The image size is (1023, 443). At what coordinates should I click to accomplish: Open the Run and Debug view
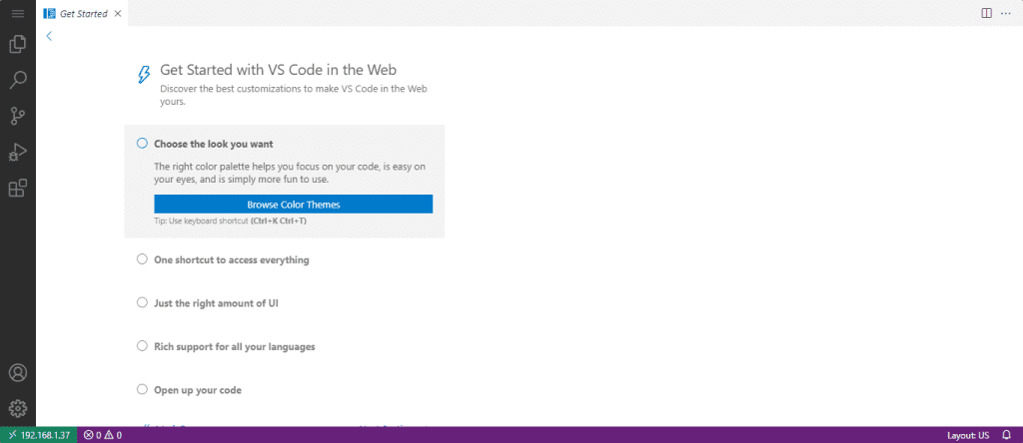coord(17,152)
